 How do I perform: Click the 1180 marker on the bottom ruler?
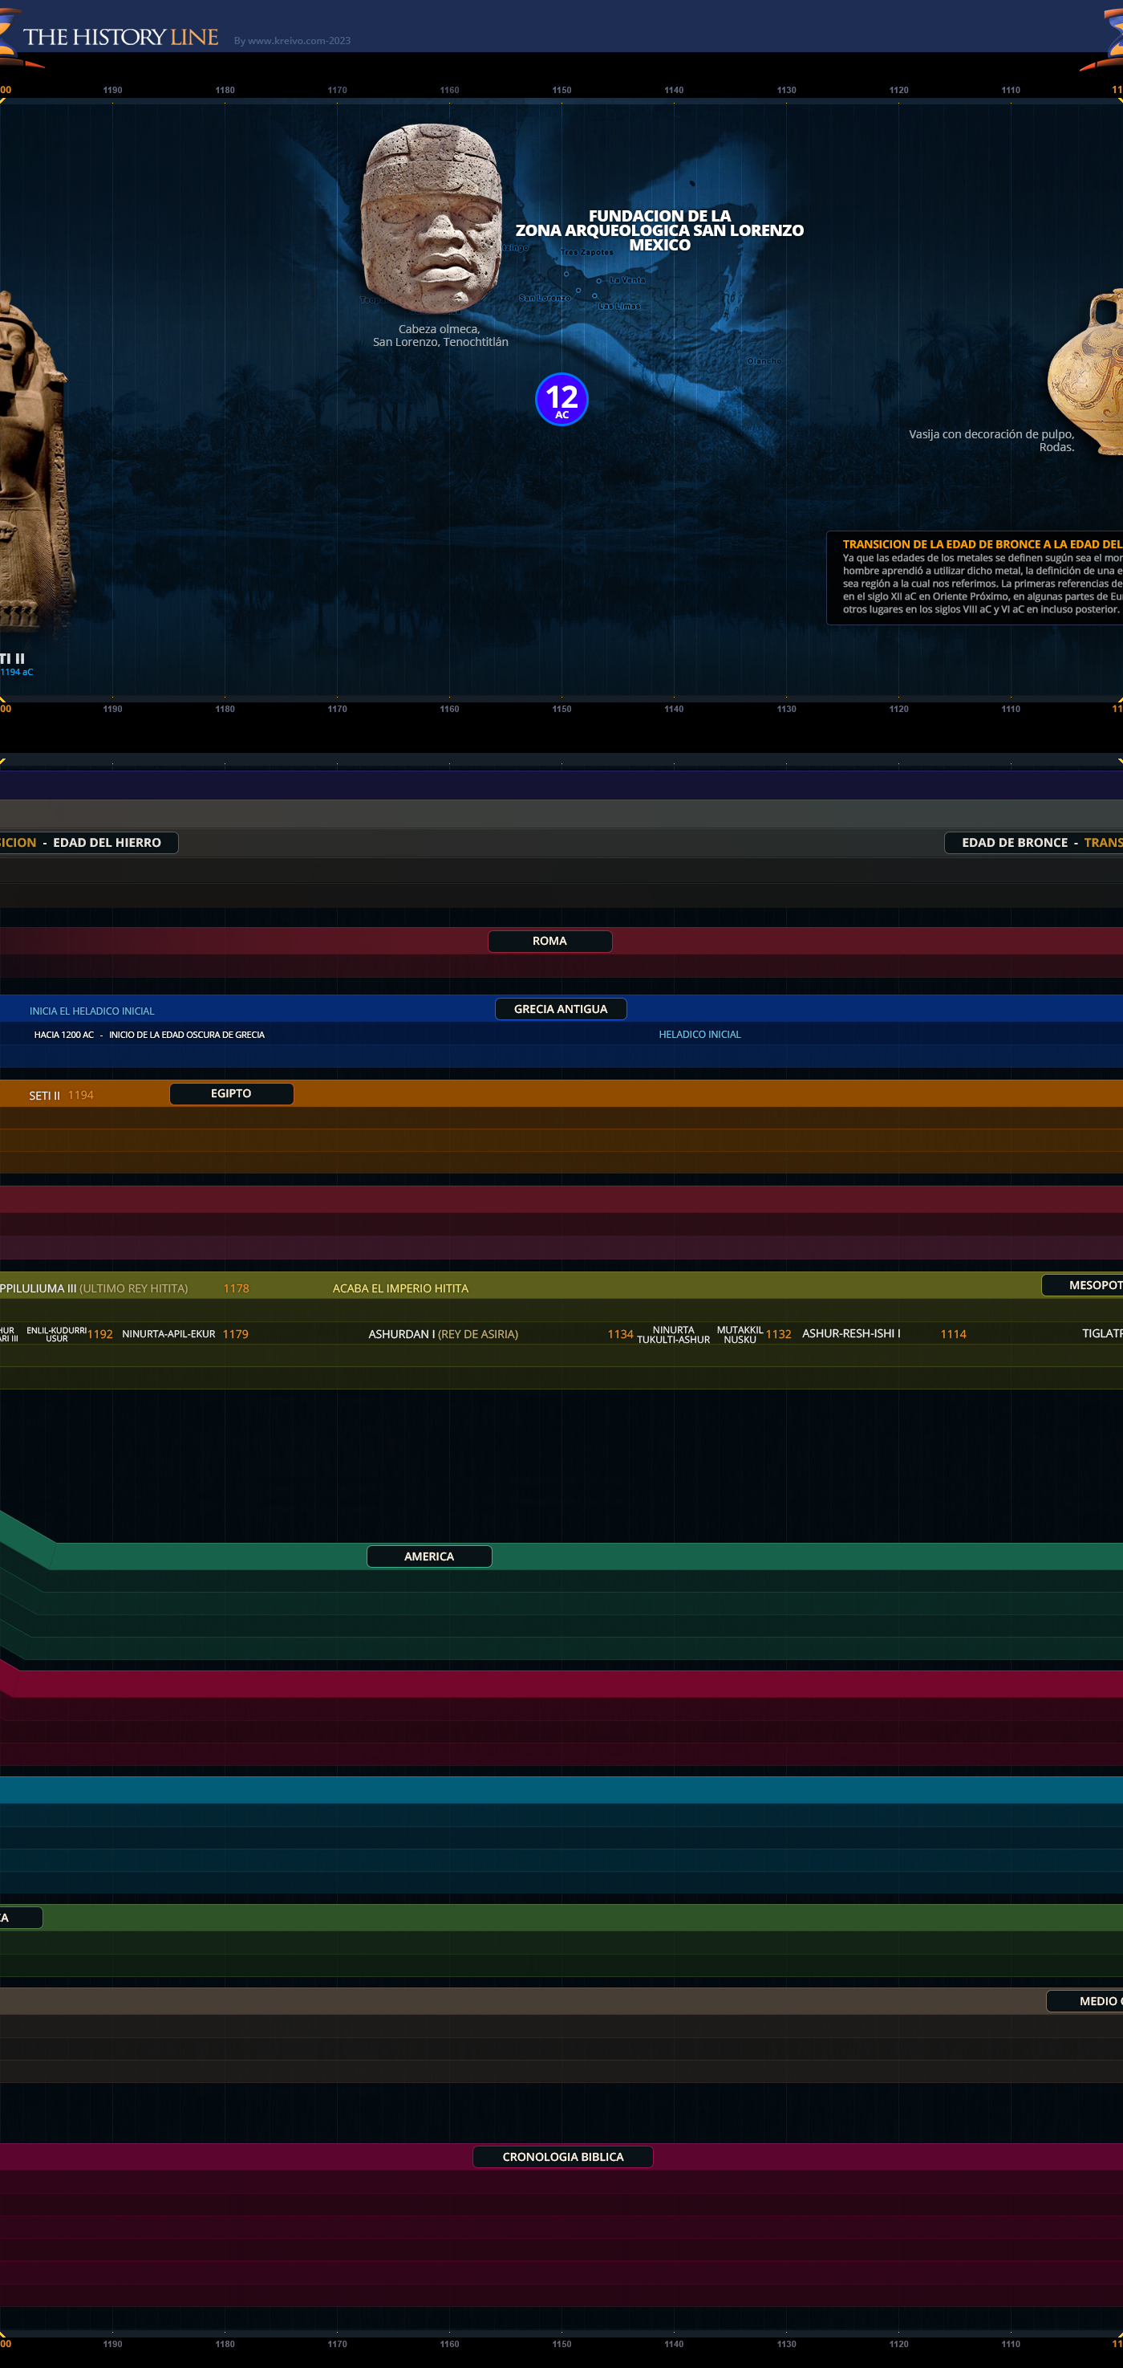point(225,2344)
